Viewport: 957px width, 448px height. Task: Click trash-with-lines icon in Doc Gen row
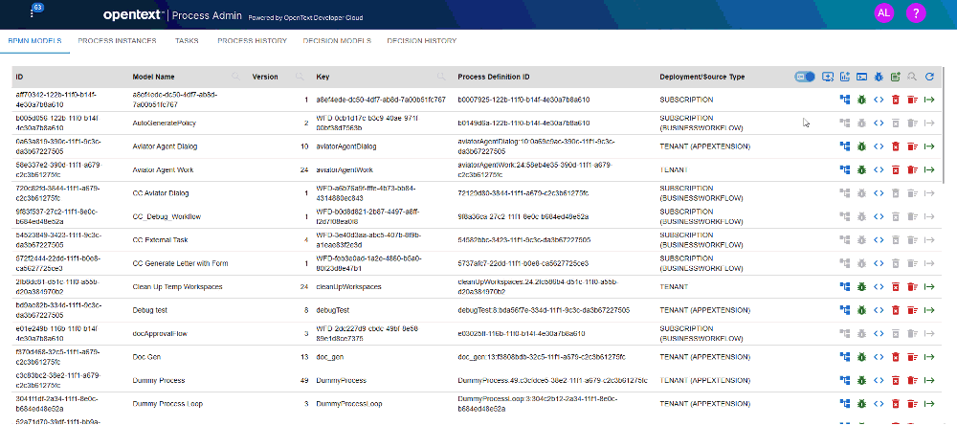click(x=912, y=356)
